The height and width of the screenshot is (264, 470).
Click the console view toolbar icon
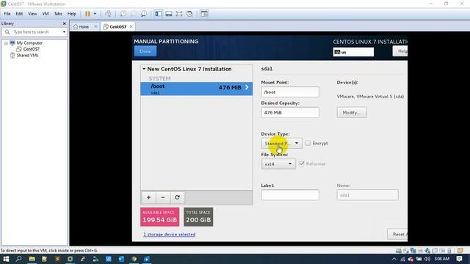(x=204, y=14)
